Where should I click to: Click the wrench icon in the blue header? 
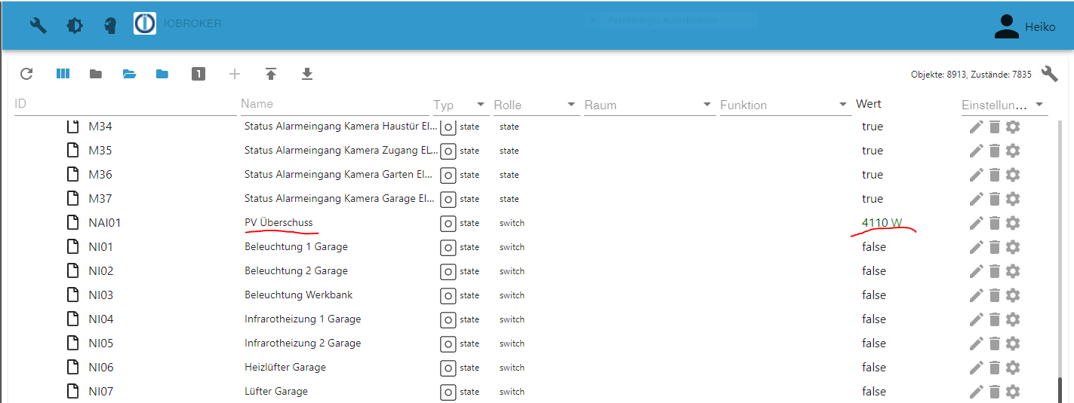click(x=38, y=26)
